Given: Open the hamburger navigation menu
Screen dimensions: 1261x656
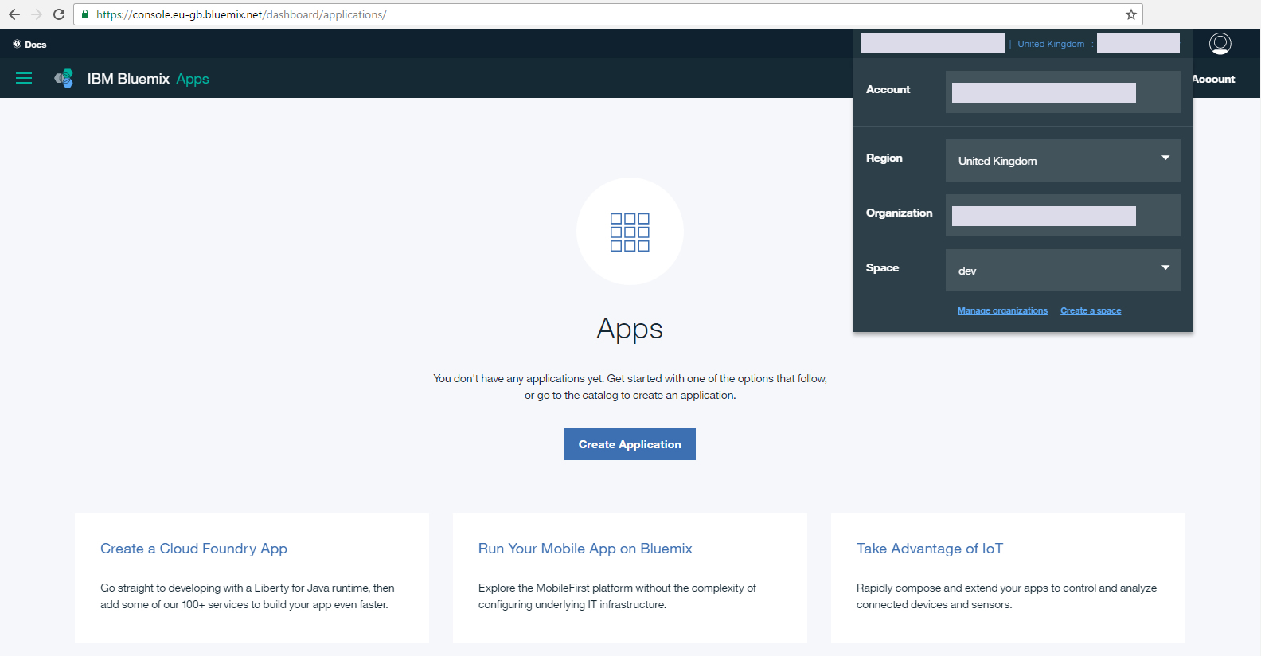Looking at the screenshot, I should pos(24,78).
